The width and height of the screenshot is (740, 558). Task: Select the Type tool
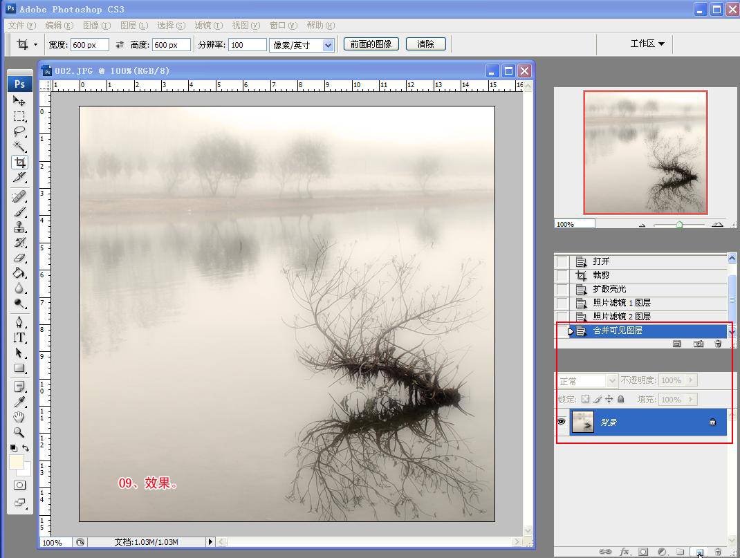tap(19, 337)
